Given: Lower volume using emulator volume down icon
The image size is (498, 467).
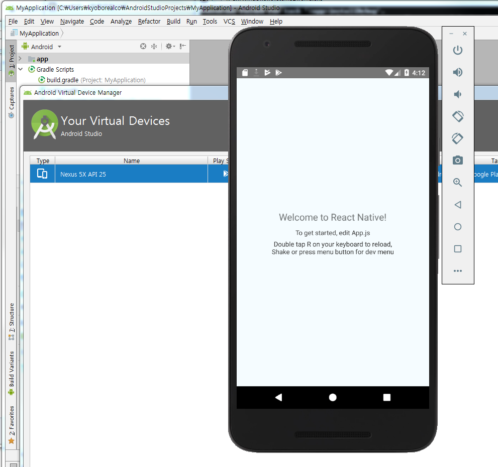Looking at the screenshot, I should pos(458,94).
